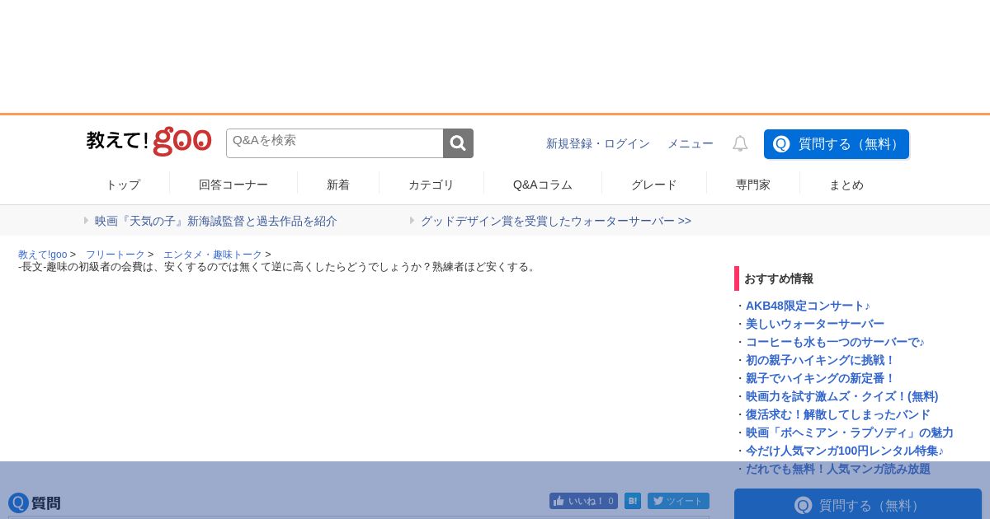Open 初の親子ハイキングに挑戦！ link

point(821,360)
